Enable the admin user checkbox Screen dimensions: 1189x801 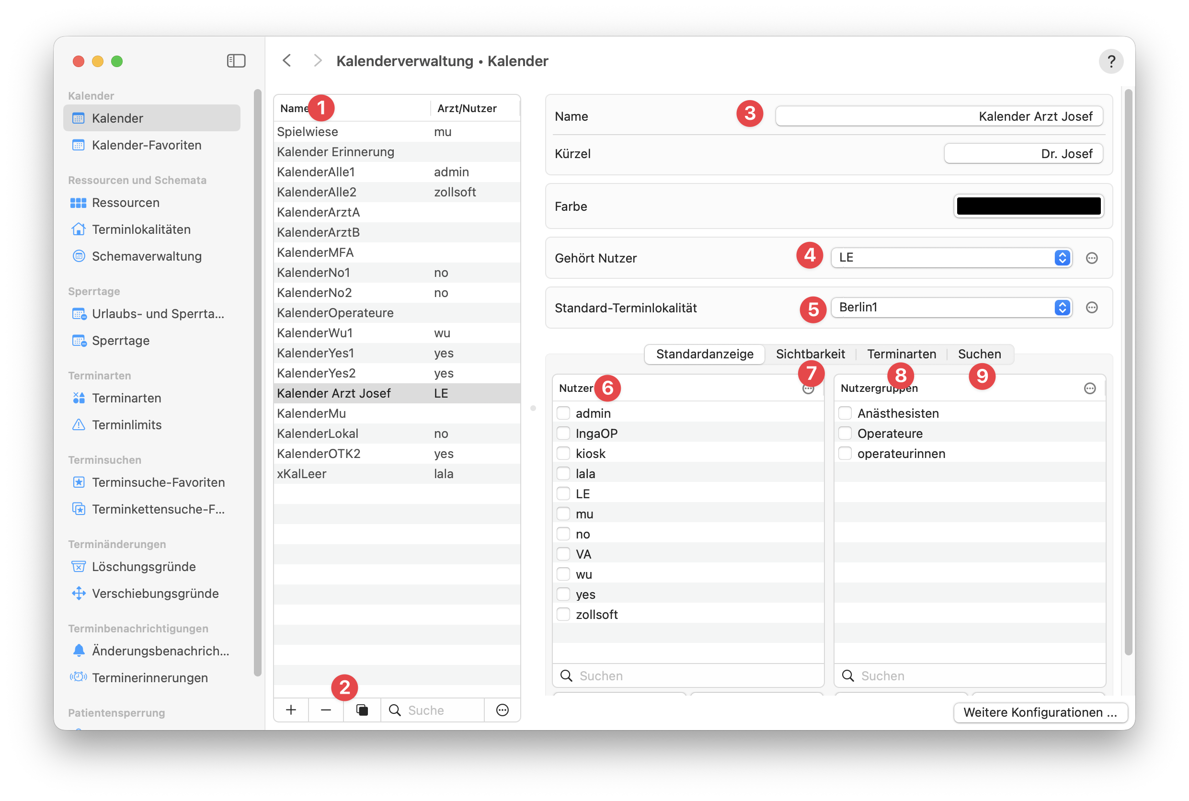(563, 413)
